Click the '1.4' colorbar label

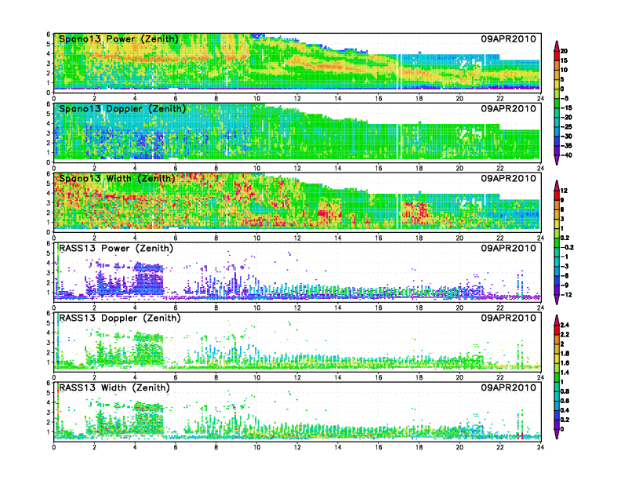[x=565, y=373]
